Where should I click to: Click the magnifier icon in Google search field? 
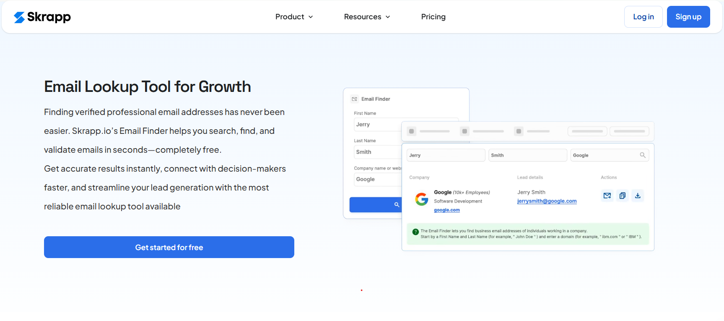pyautogui.click(x=642, y=155)
